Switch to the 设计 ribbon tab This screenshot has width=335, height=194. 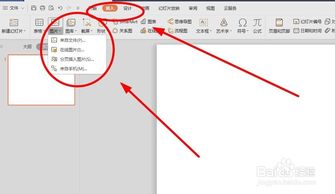(127, 8)
